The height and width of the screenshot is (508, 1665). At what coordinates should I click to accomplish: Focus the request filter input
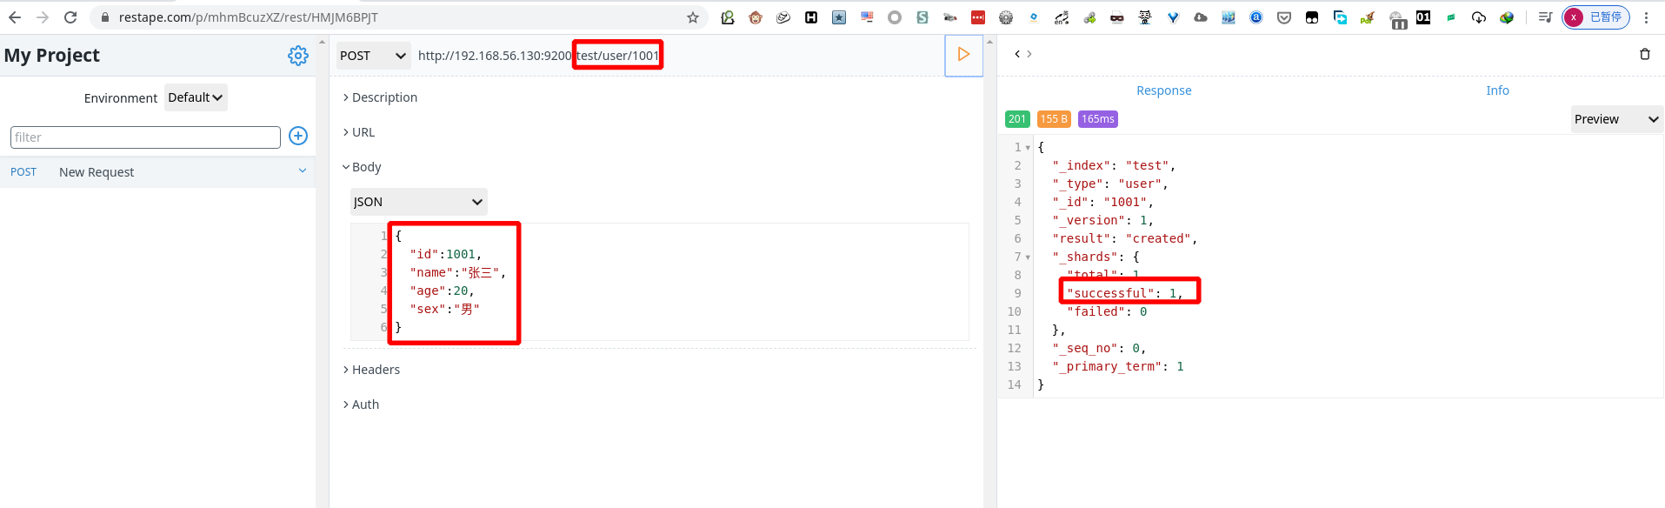coord(145,137)
